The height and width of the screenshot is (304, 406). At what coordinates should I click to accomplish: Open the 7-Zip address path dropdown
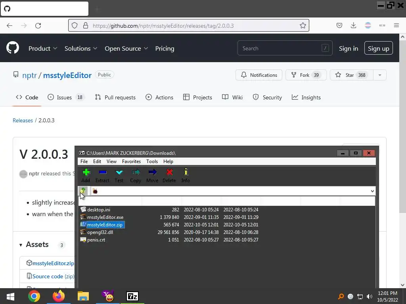(372, 191)
